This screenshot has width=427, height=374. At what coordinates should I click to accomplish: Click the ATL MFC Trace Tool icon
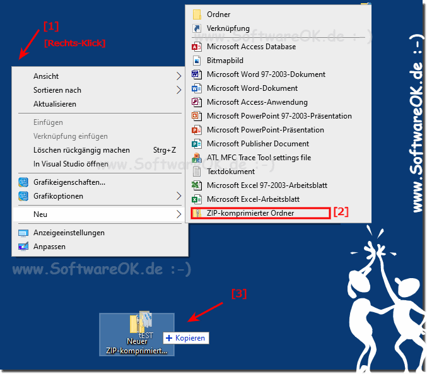tap(197, 158)
